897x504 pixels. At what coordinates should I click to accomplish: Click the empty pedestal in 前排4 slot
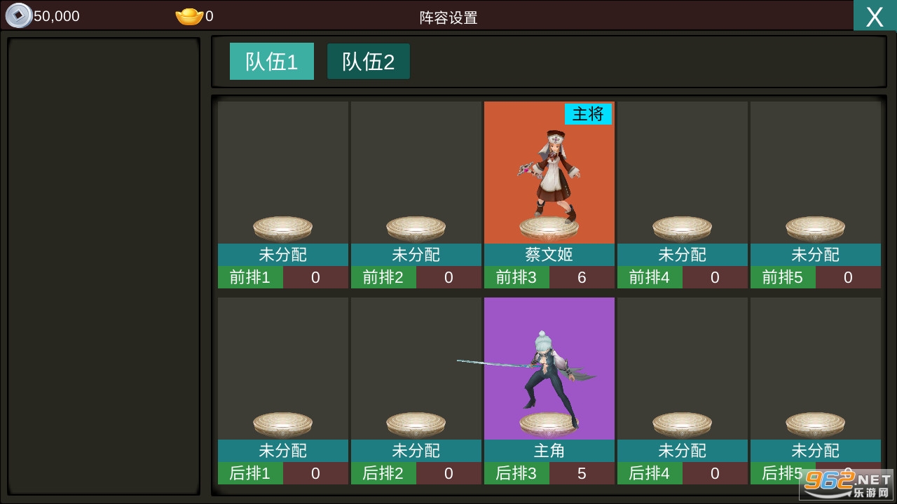tap(683, 228)
